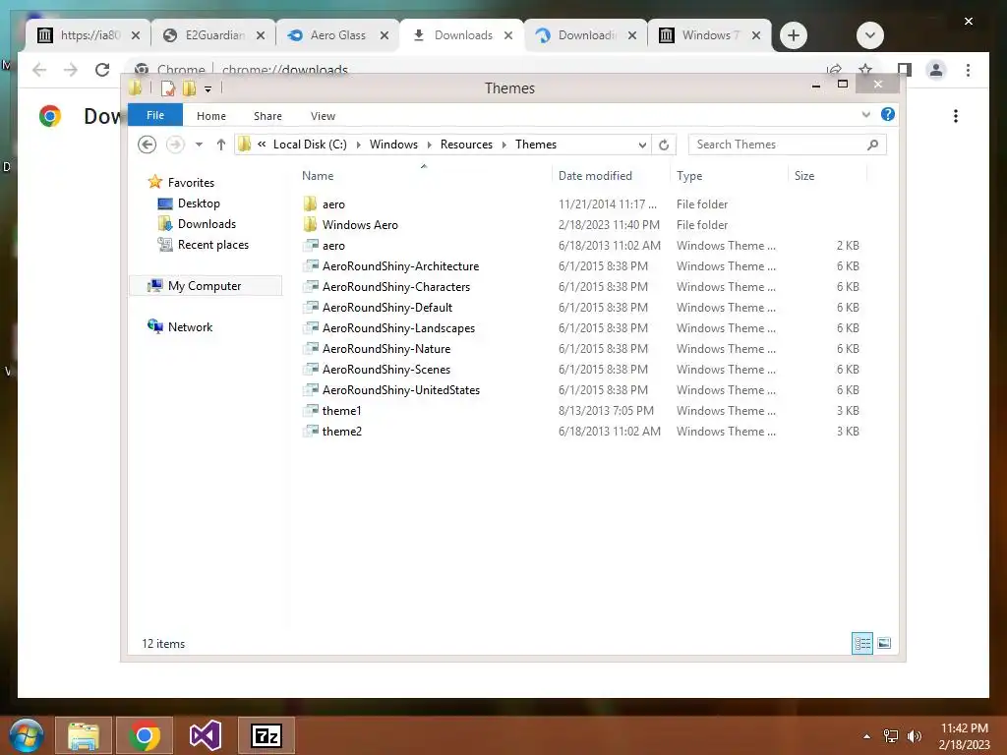1007x755 pixels.
Task: Expand Chrome tab search dropdown
Action: [870, 35]
